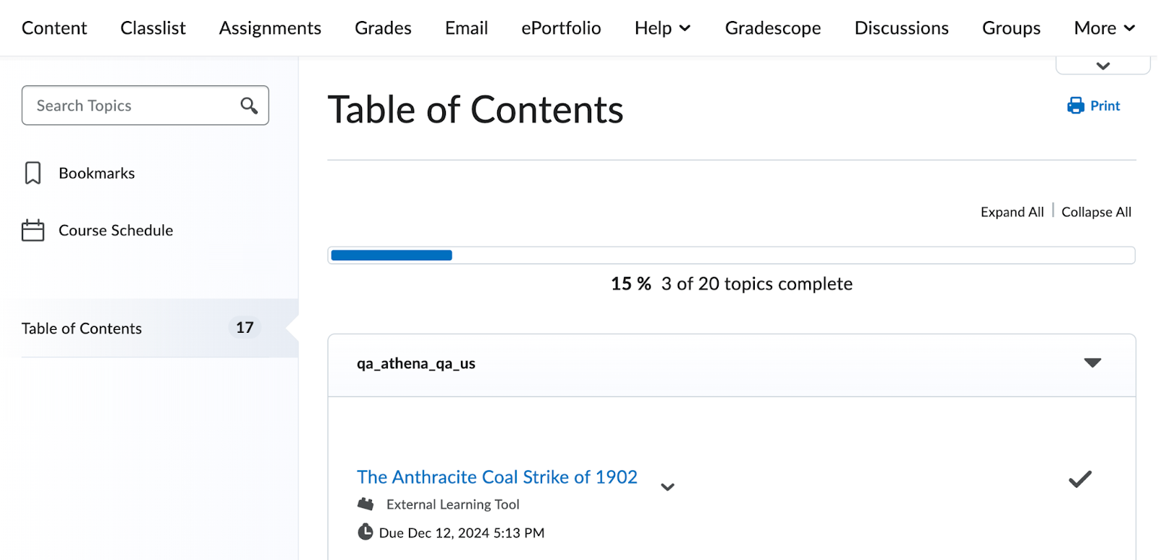
Task: Open the Discussions page
Action: pyautogui.click(x=901, y=28)
